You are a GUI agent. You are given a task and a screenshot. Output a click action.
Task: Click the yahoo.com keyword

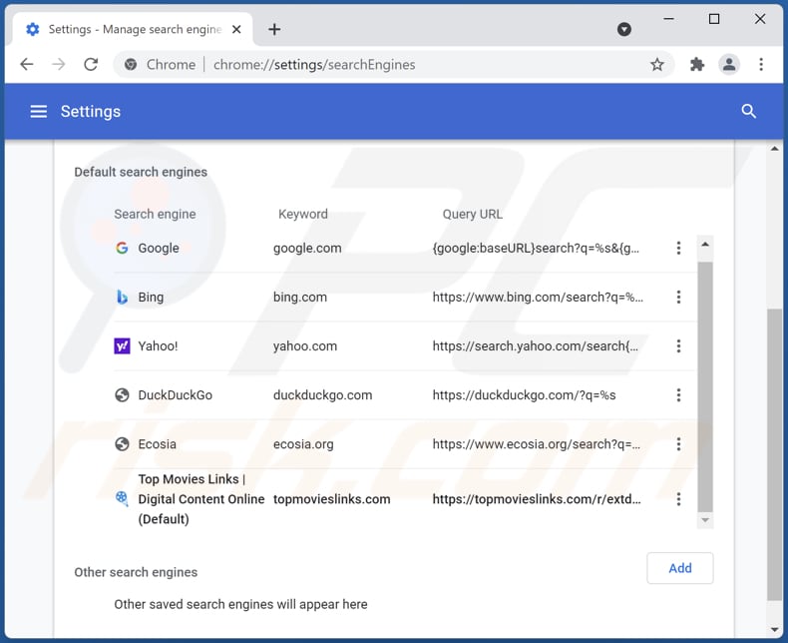pos(305,346)
